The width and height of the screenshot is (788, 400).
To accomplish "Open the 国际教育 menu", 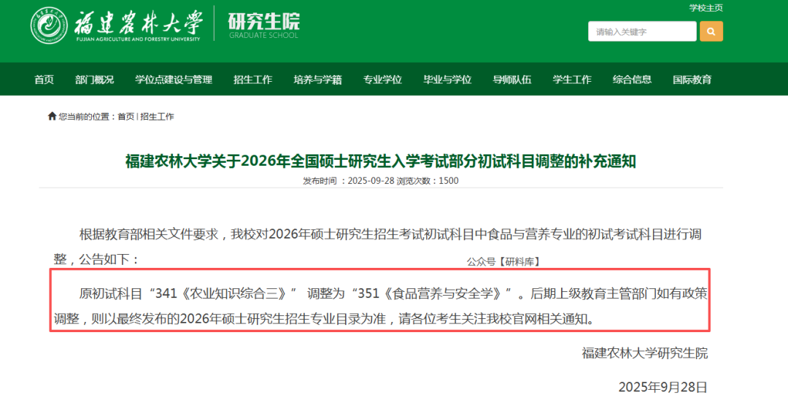I will coord(692,80).
